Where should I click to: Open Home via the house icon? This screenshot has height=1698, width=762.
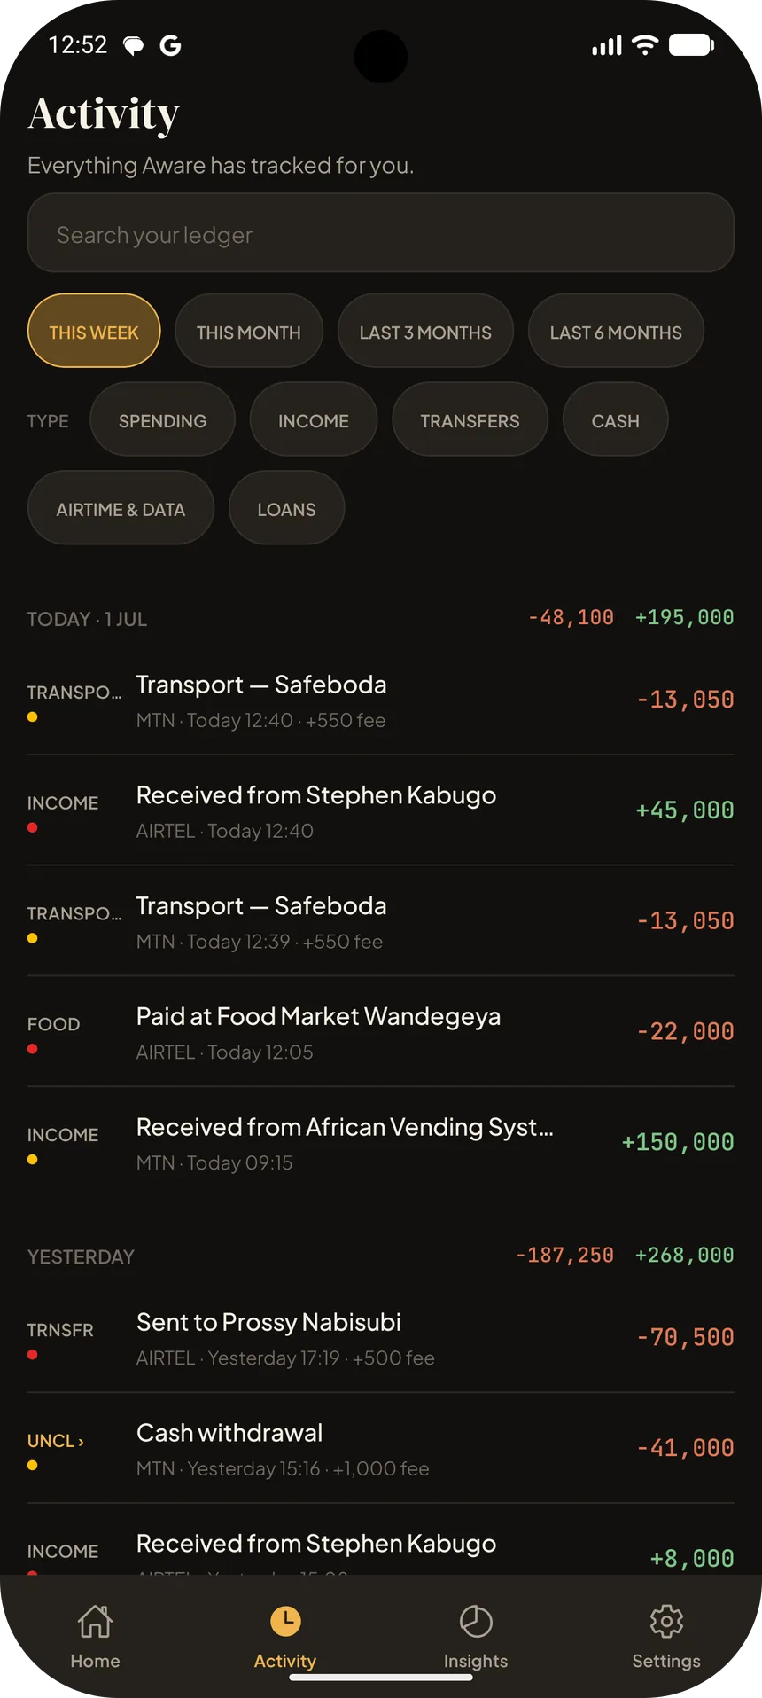95,1621
